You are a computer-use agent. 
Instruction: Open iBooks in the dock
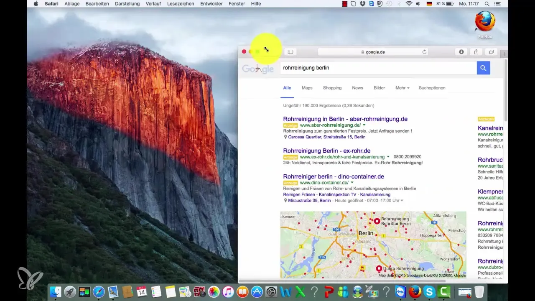[242, 291]
